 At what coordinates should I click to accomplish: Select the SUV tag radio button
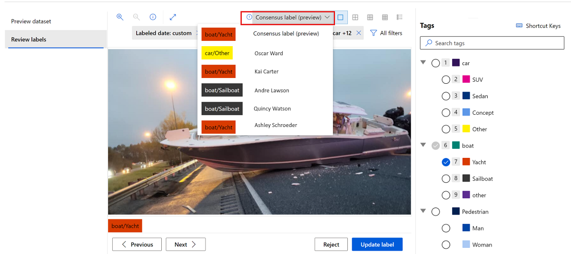(x=446, y=80)
